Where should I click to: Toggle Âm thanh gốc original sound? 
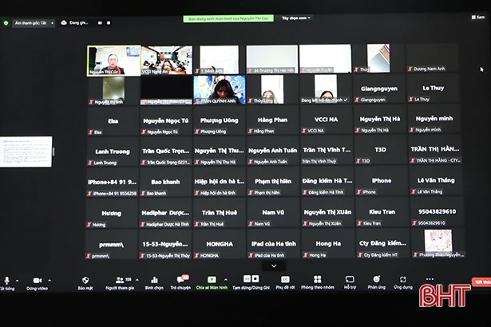coord(32,23)
